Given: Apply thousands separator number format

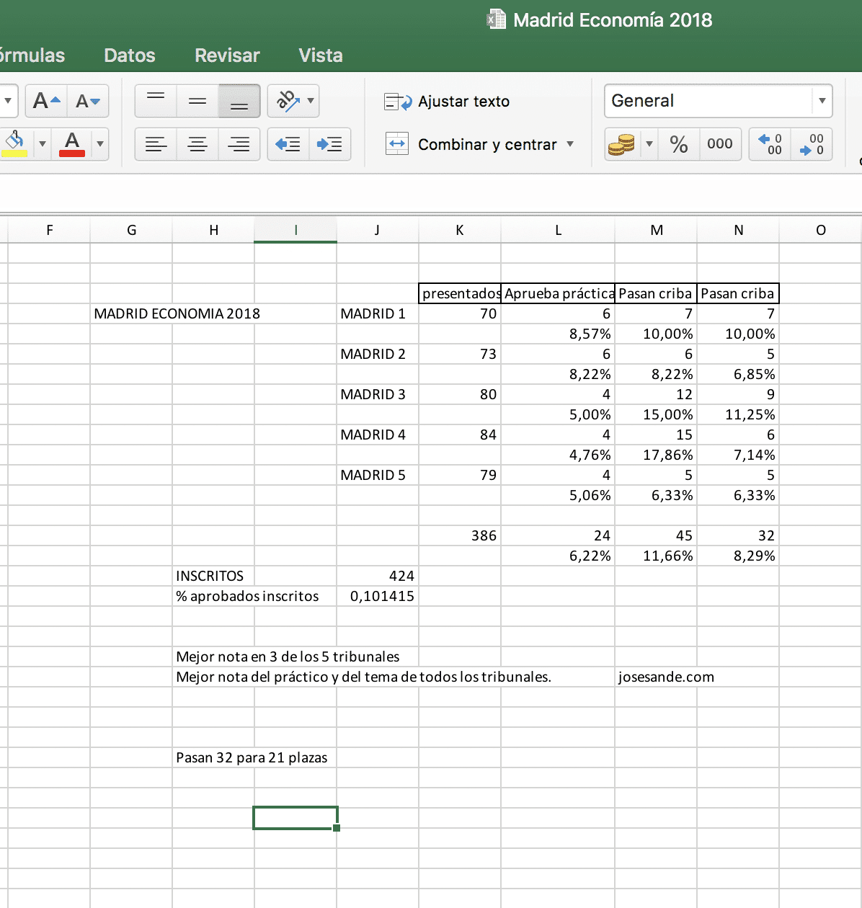Looking at the screenshot, I should point(719,144).
